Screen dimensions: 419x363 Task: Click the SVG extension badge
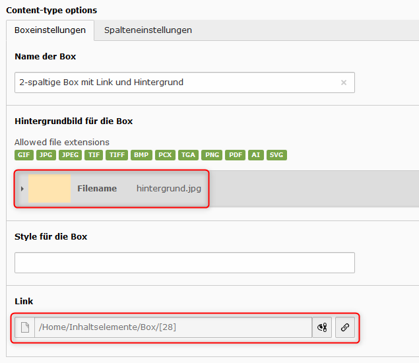click(x=276, y=155)
